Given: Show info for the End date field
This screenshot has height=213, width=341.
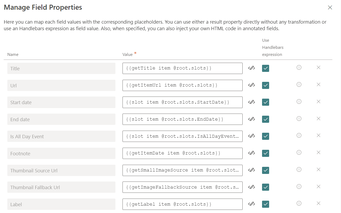Looking at the screenshot, I should [299, 119].
